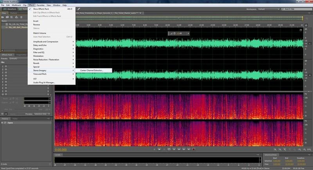This screenshot has width=313, height=170.
Task: Click into the Search Help field
Action: (x=297, y=9)
